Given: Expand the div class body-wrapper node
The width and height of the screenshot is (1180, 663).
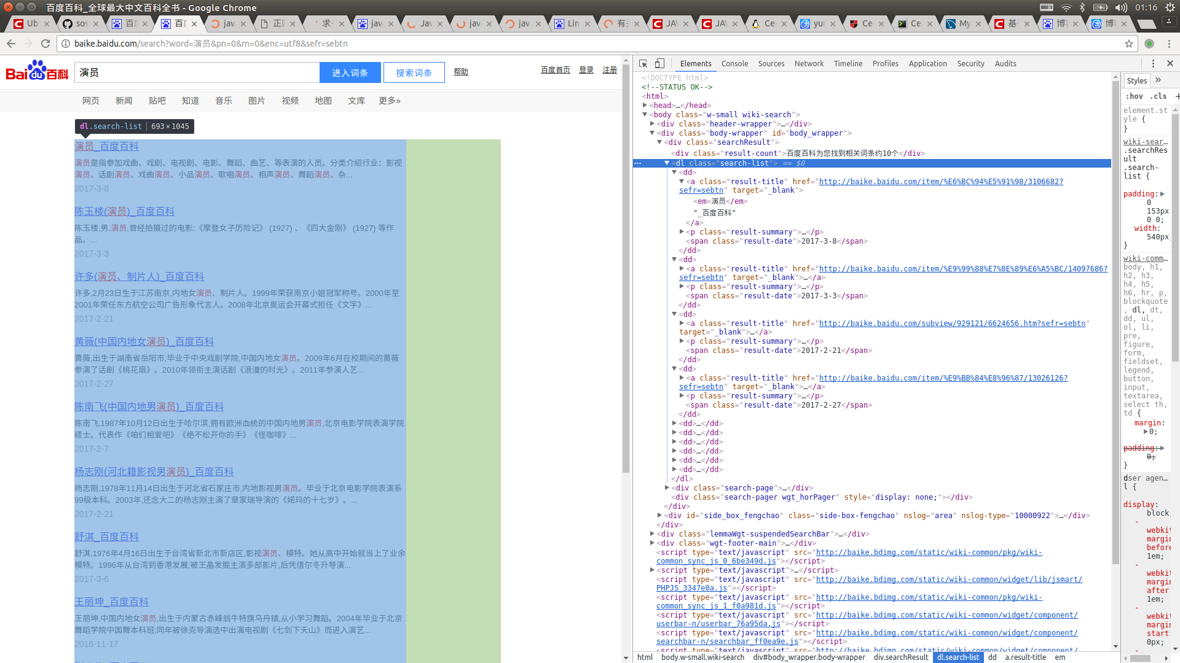Looking at the screenshot, I should (x=653, y=133).
